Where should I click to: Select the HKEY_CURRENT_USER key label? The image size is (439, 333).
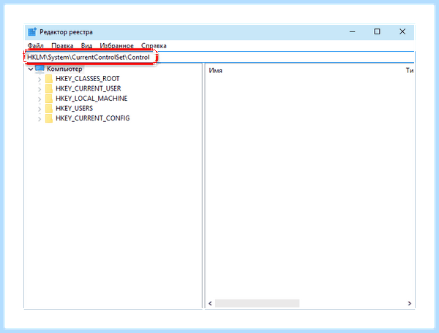tap(89, 88)
